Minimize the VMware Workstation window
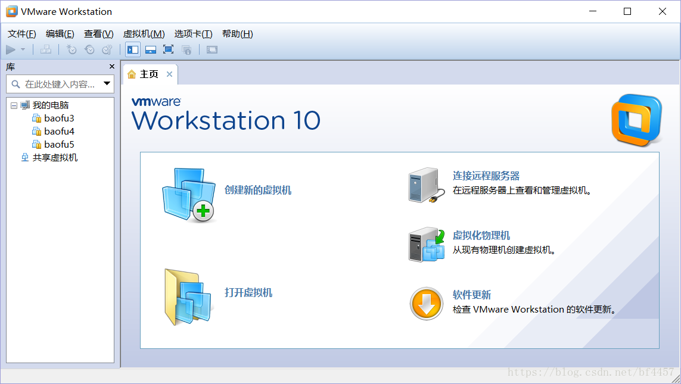The height and width of the screenshot is (384, 681). point(593,11)
